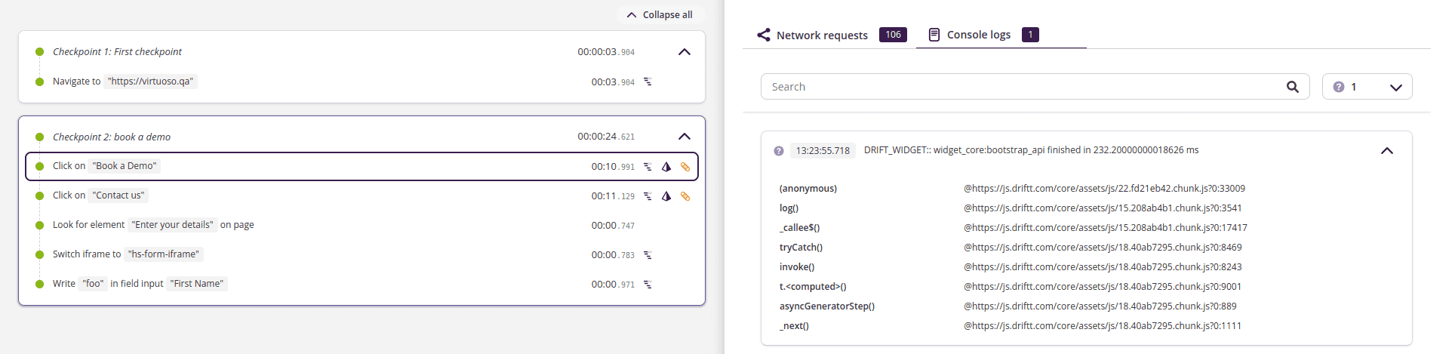Image resolution: width=1449 pixels, height=354 pixels.
Task: Click into the console Search field
Action: tap(1035, 87)
